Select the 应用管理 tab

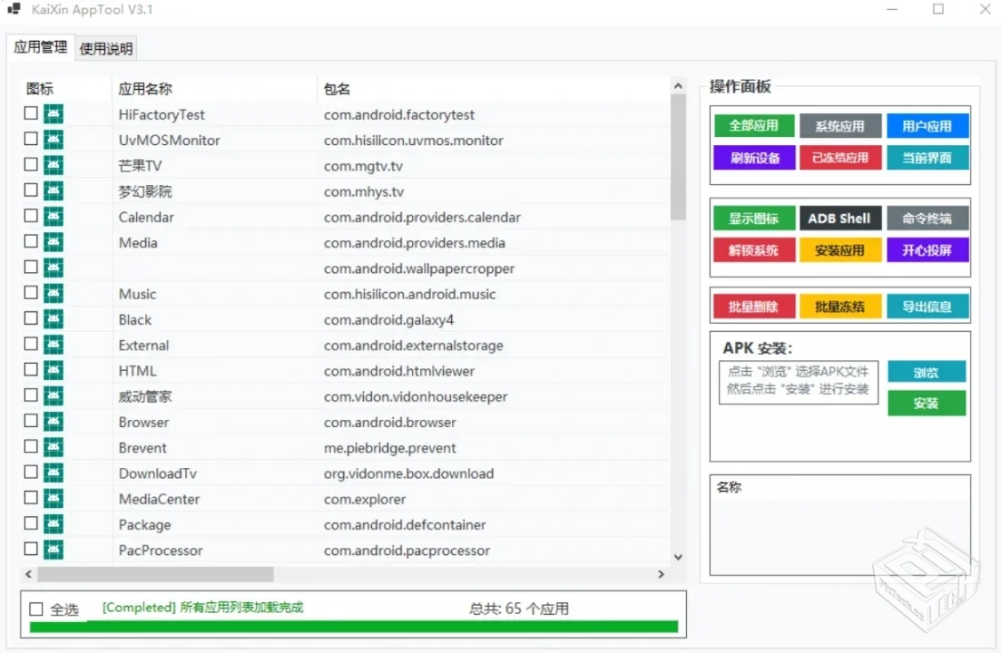point(40,46)
